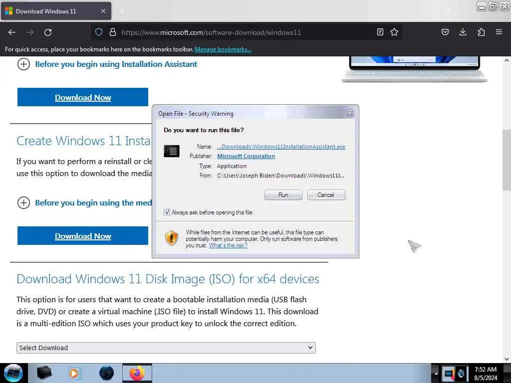The image size is (511, 383).
Task: Click the security shield warning icon
Action: tap(172, 238)
